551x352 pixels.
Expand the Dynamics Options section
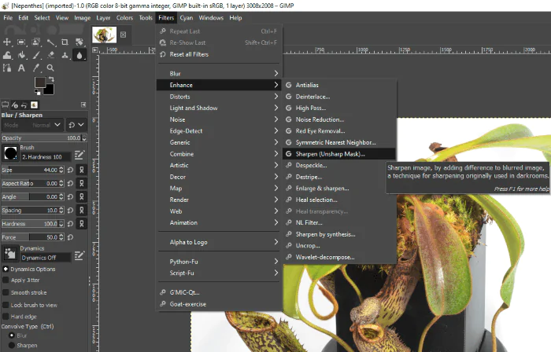[6, 269]
